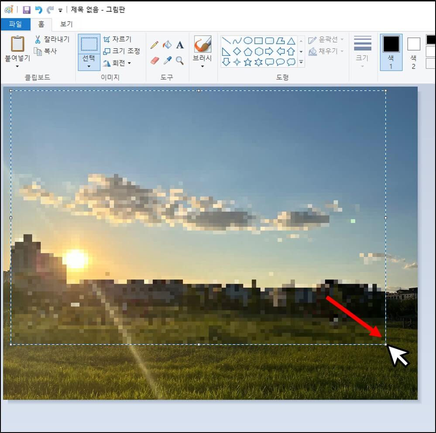
Task: Select the Curve shape
Action: coord(237,41)
